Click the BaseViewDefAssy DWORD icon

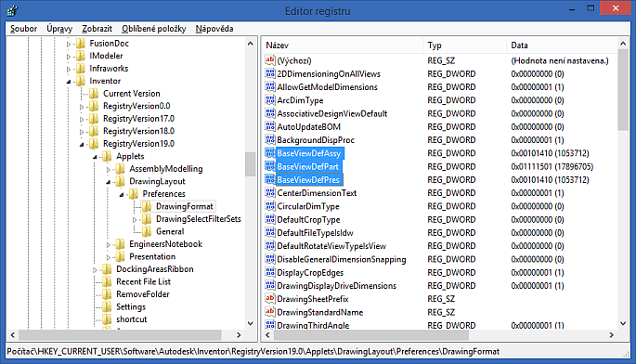pos(270,153)
